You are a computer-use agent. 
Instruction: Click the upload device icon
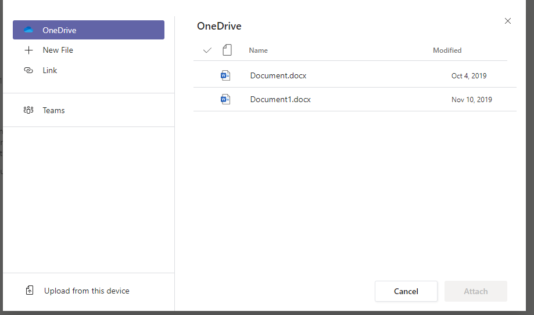[30, 291]
